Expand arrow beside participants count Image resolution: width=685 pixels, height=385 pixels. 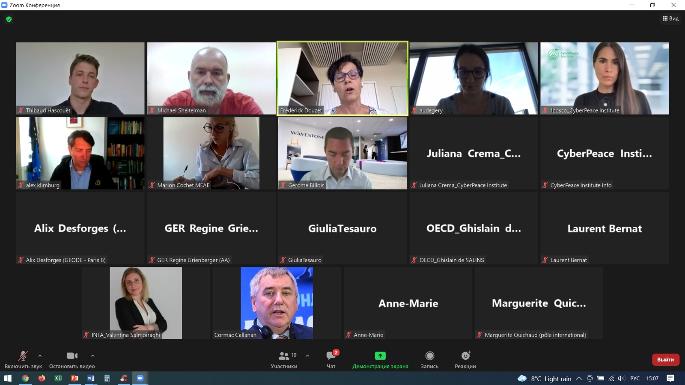click(307, 355)
